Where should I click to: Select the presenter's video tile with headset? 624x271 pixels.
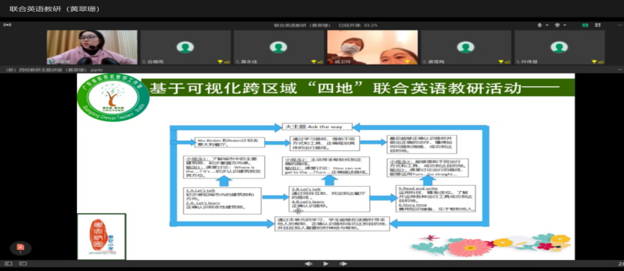(x=92, y=46)
